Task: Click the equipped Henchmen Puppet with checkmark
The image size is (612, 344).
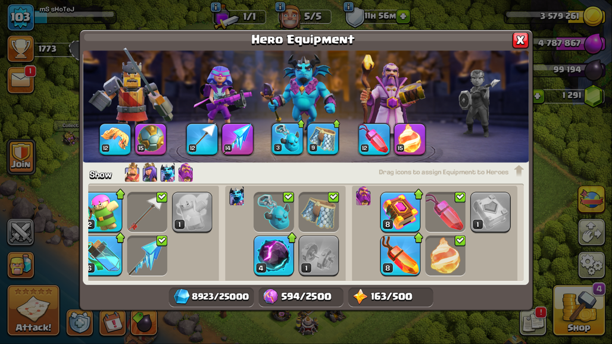Action: coord(274,212)
